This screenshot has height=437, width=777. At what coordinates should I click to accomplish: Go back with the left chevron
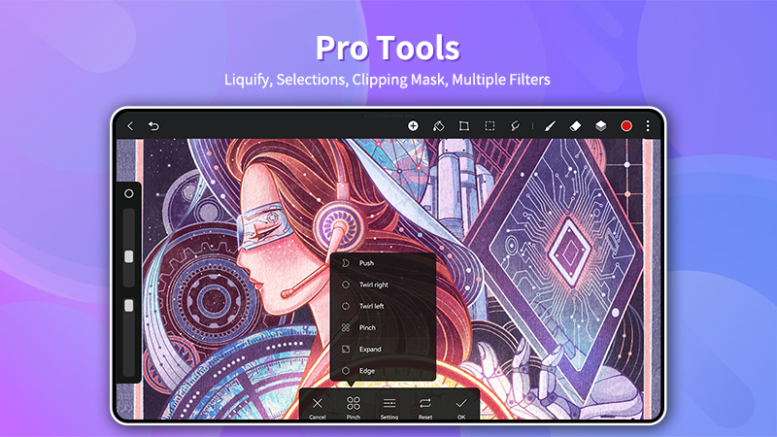(x=130, y=126)
